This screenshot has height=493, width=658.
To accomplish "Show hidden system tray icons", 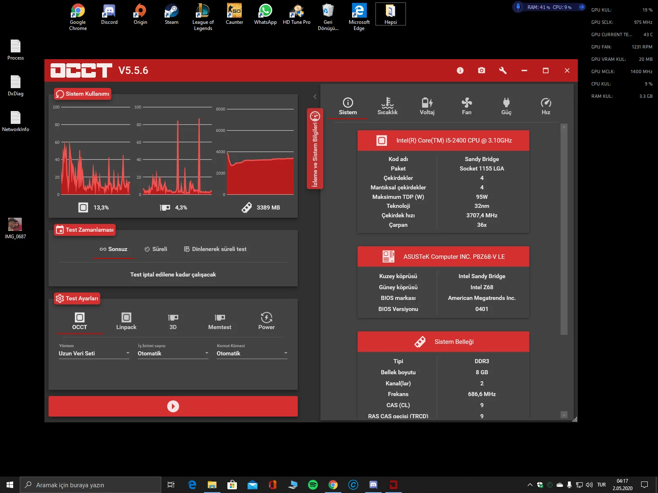I will point(530,485).
